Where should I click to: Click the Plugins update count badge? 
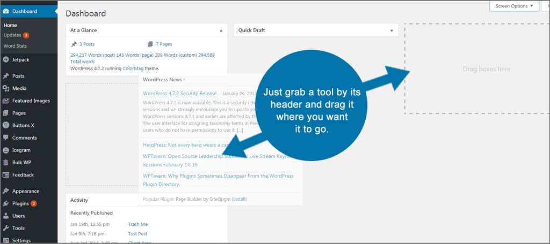click(34, 203)
